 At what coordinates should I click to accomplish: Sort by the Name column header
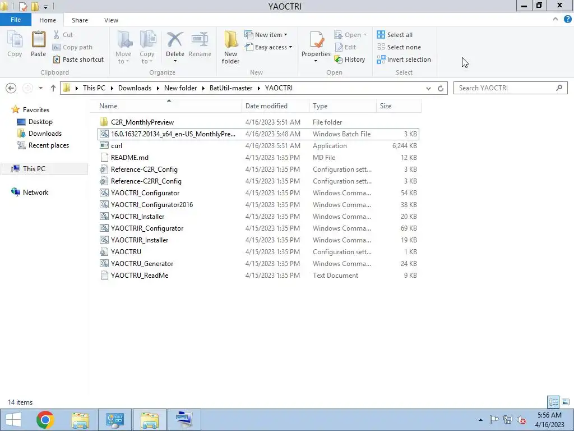point(166,106)
